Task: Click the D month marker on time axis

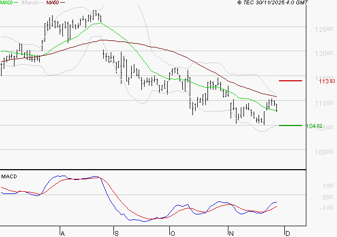Action: click(x=288, y=234)
